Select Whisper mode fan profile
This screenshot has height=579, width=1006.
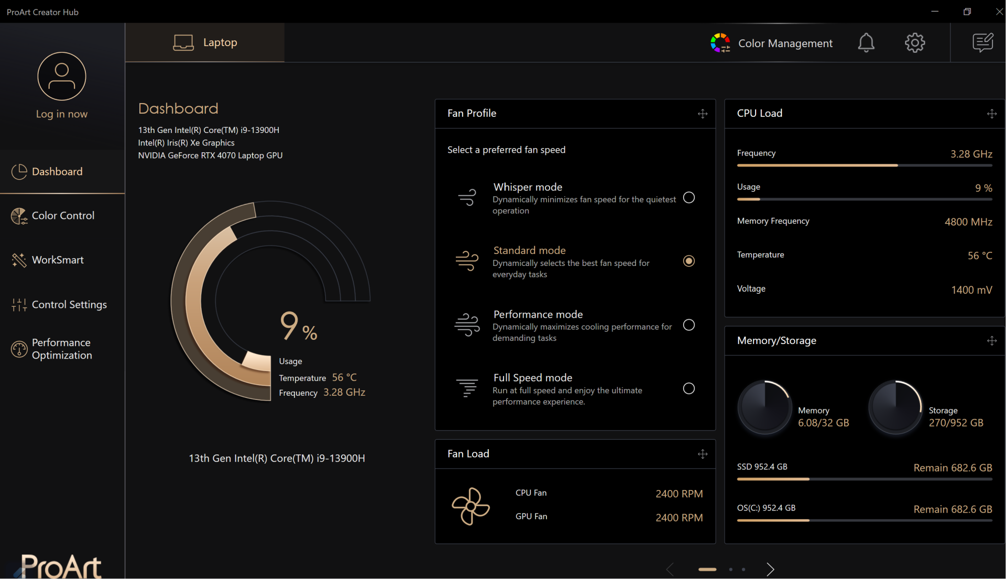click(x=689, y=198)
